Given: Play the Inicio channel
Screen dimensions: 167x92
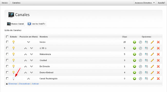Looking at the screenshot, I should click(x=135, y=42).
